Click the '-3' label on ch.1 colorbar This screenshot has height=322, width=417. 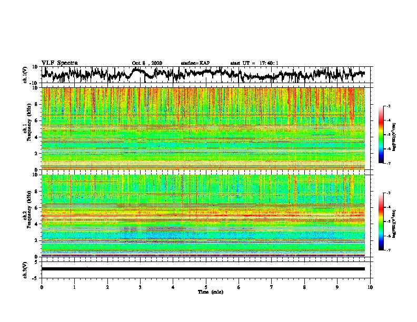[x=388, y=106]
